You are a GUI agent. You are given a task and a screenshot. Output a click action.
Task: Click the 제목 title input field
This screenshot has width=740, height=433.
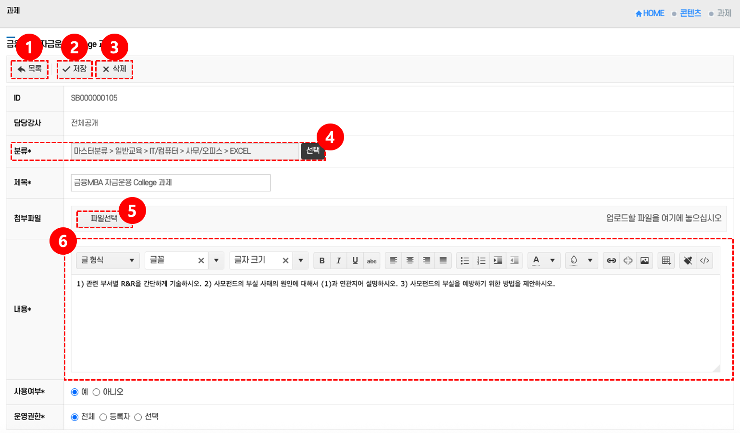[x=171, y=183]
